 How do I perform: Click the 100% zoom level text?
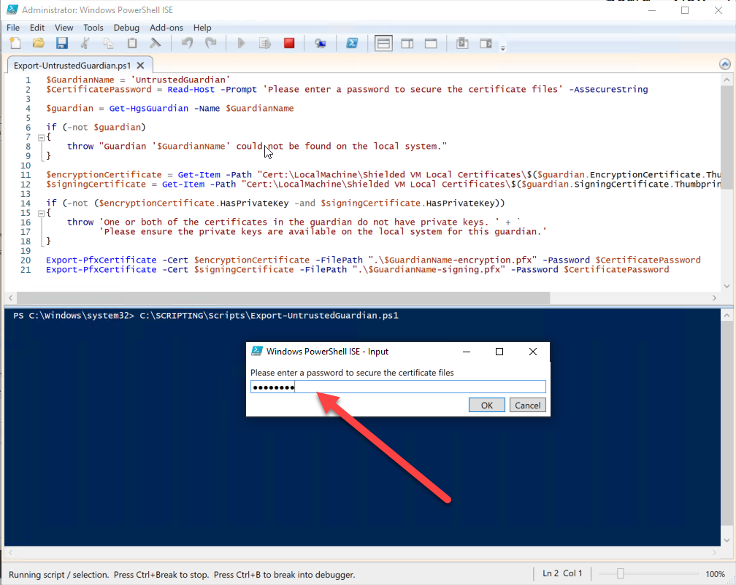click(715, 574)
